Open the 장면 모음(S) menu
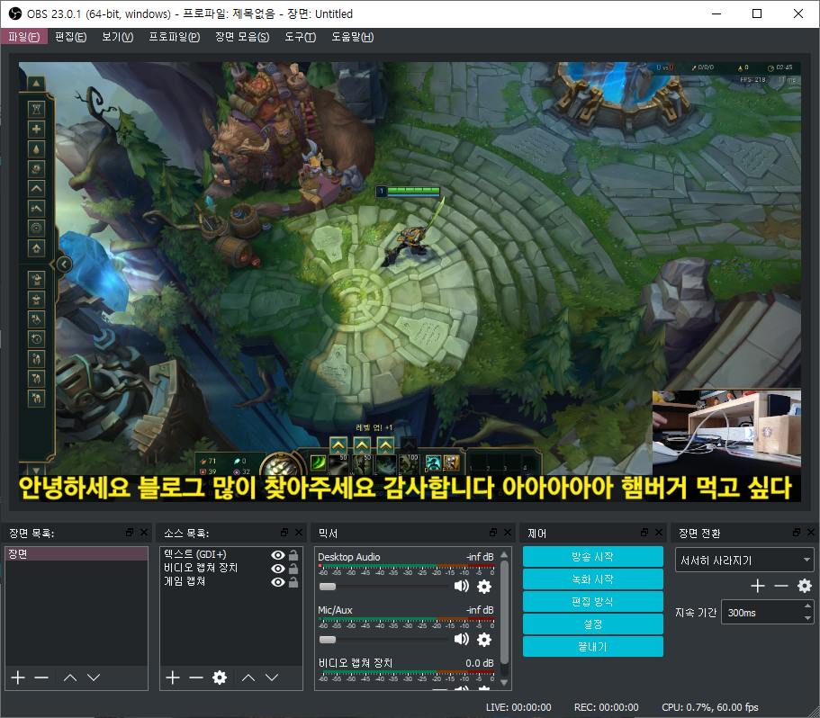 [x=242, y=37]
